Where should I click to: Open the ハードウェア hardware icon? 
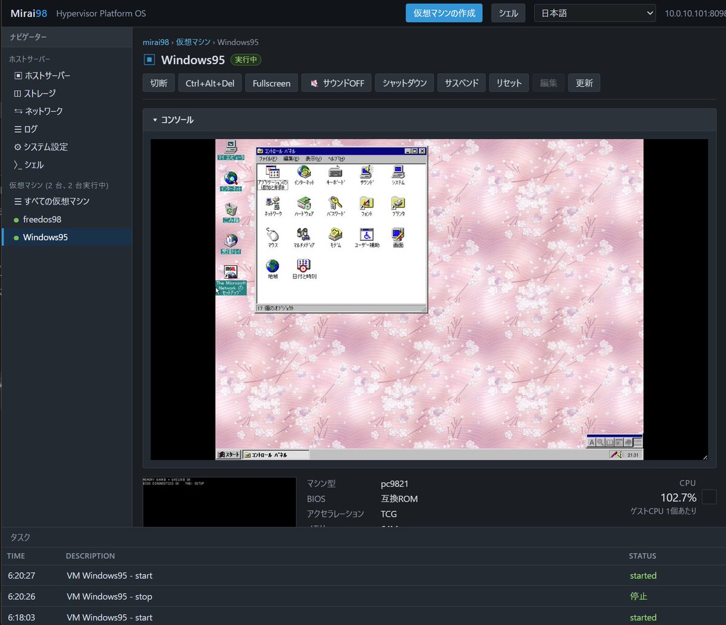(304, 207)
